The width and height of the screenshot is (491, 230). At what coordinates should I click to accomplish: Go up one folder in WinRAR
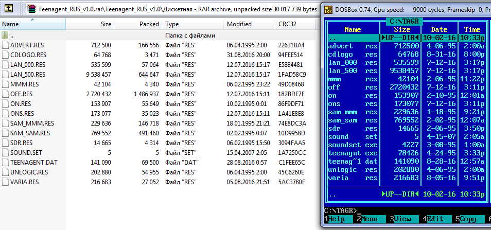pos(8,9)
